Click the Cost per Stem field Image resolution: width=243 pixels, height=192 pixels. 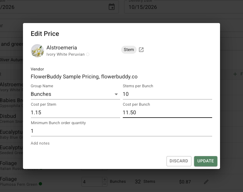pyautogui.click(x=75, y=113)
